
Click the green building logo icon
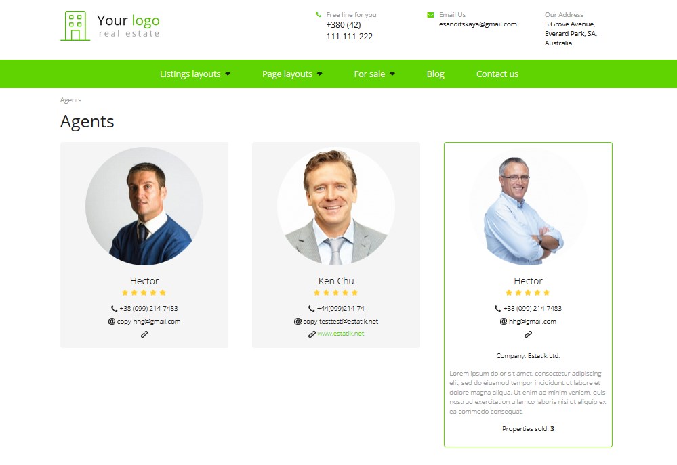(75, 26)
